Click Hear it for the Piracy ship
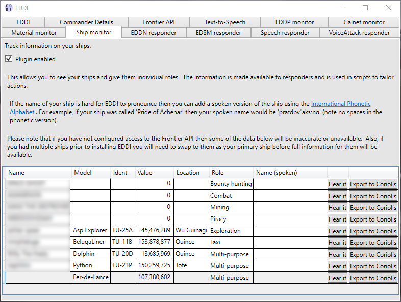401x302 pixels. (x=337, y=219)
